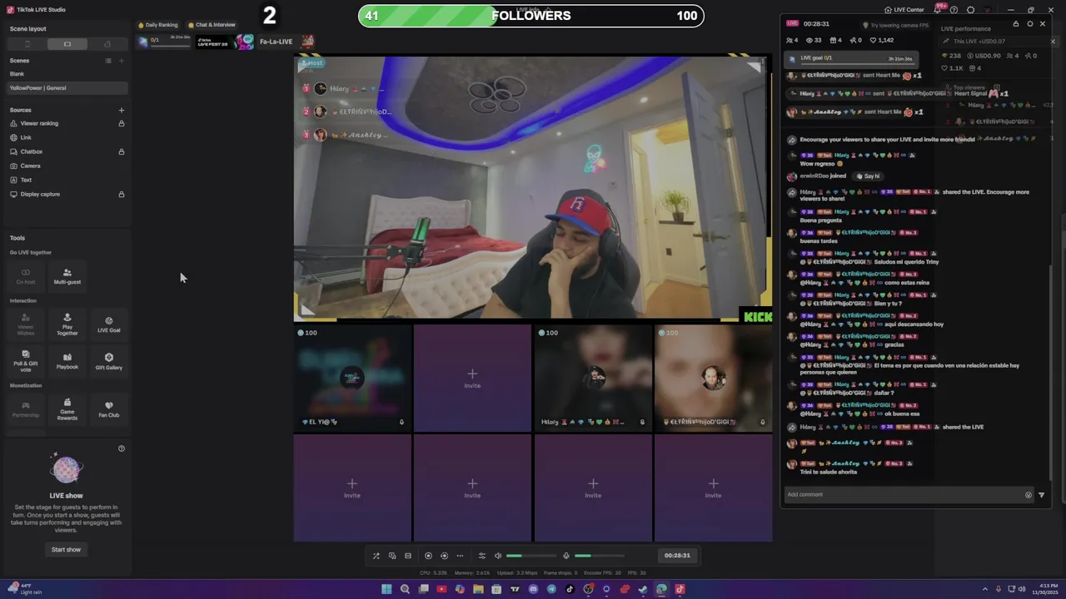
Task: Open the Daily Ranking tab
Action: pyautogui.click(x=158, y=25)
